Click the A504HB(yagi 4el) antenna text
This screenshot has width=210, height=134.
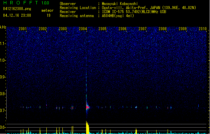[118, 16]
